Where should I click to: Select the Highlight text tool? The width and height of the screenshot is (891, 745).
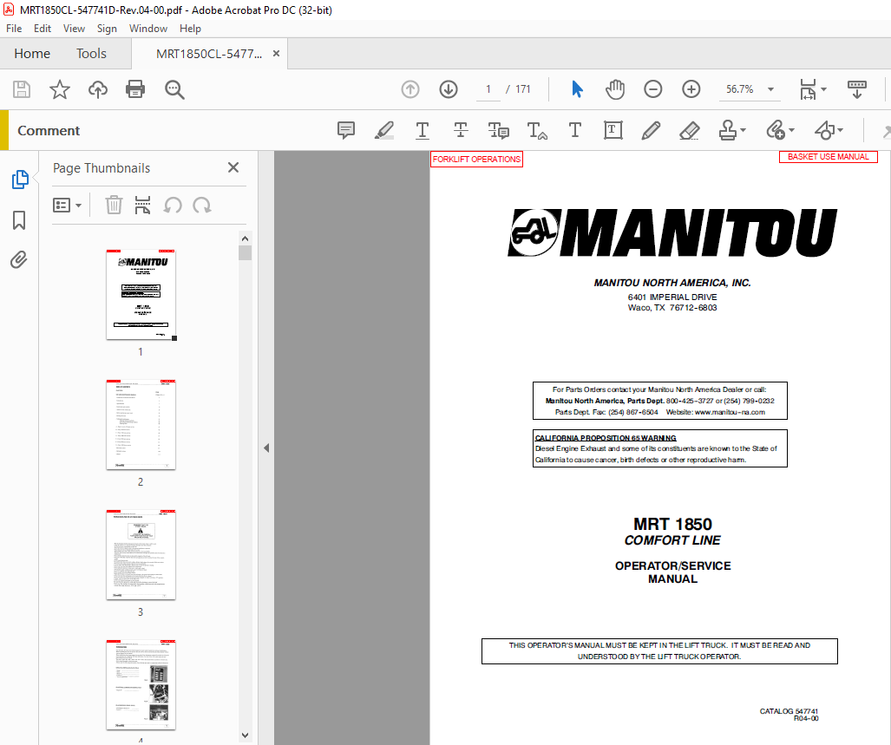point(384,131)
